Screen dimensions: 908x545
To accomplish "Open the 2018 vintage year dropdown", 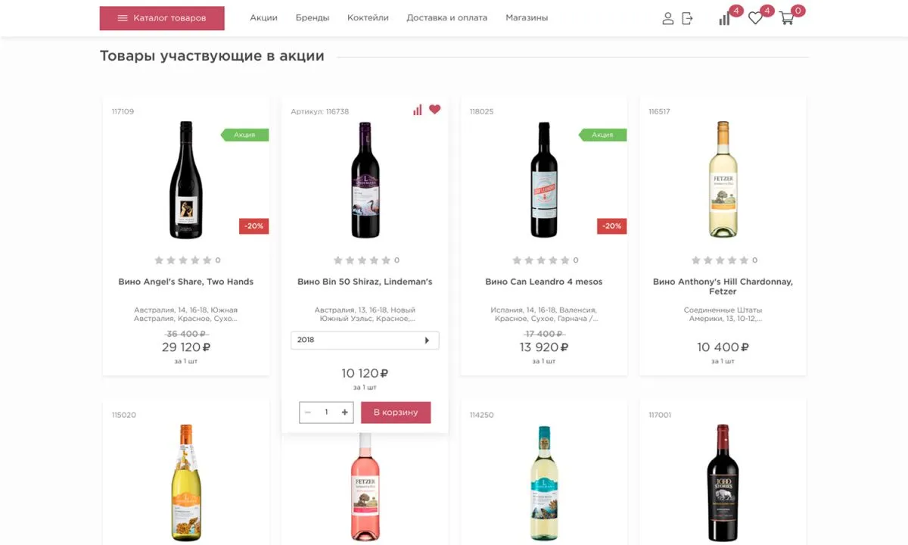I will [x=365, y=340].
